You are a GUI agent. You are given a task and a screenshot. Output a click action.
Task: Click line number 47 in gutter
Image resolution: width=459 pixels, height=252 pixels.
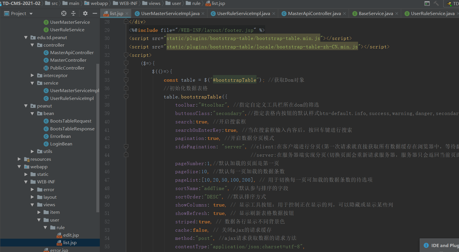coord(107,180)
